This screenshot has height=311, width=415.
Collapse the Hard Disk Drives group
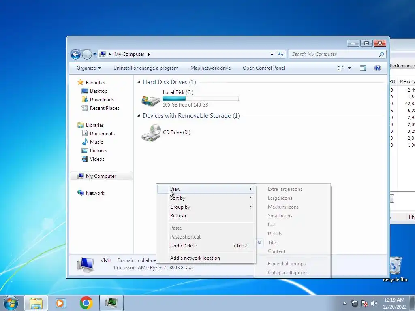139,82
